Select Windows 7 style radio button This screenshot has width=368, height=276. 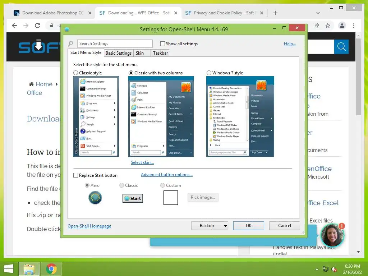point(209,73)
